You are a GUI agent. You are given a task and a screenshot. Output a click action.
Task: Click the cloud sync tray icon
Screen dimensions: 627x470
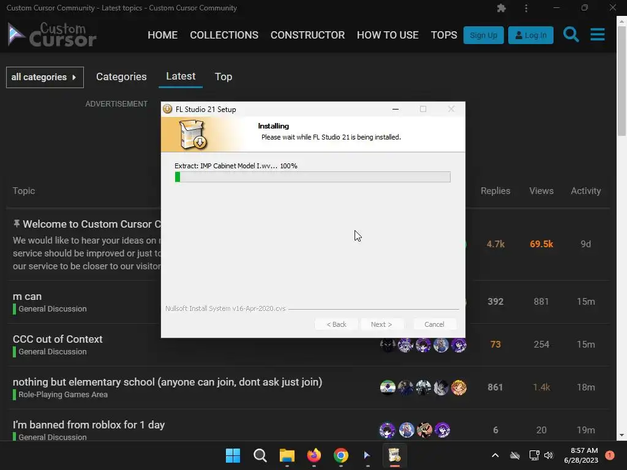(x=515, y=455)
